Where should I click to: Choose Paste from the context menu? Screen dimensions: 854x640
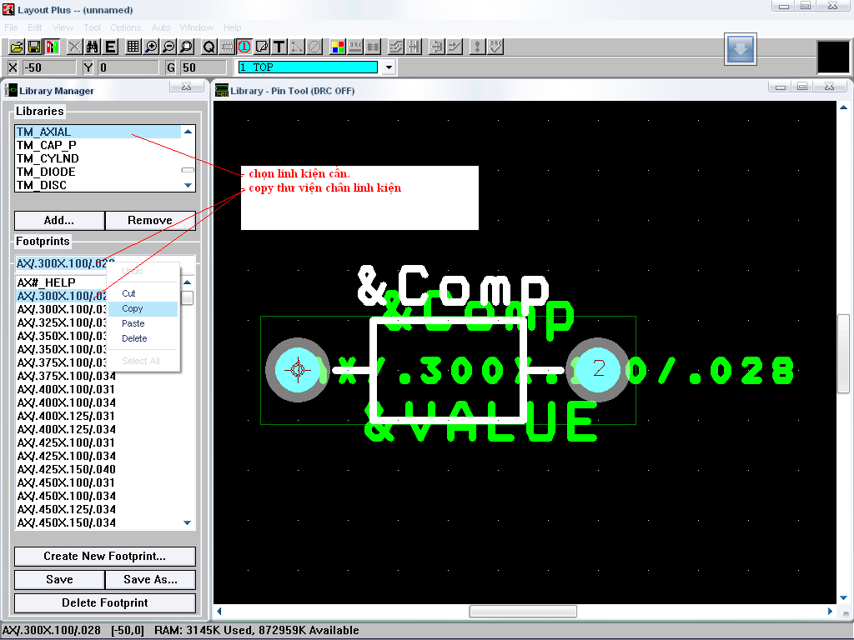pos(143,323)
